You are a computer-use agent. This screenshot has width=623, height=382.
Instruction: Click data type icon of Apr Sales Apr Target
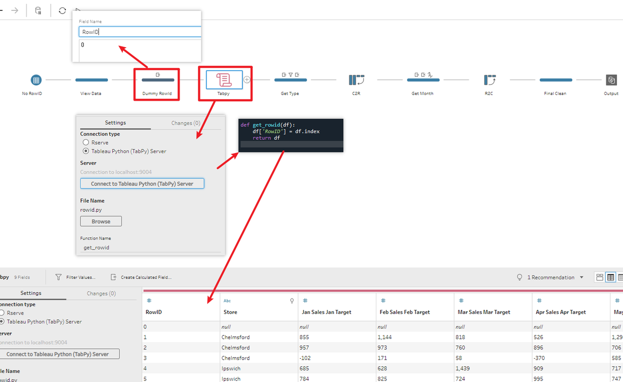tap(539, 301)
